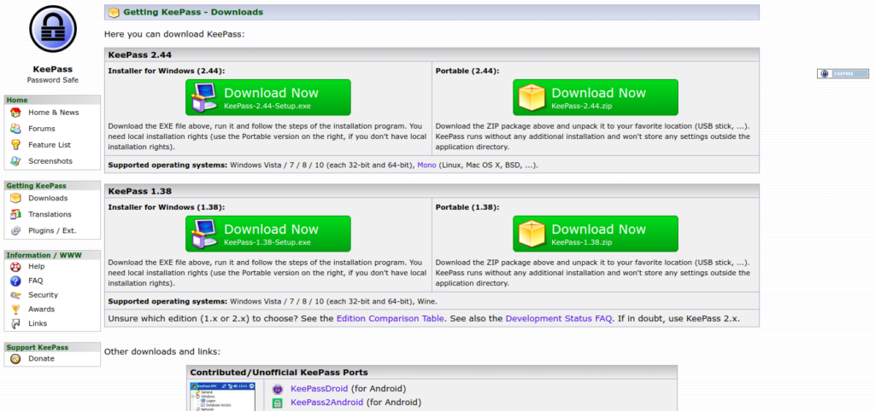
Task: Click the KeePass2Android app icon
Action: point(278,402)
